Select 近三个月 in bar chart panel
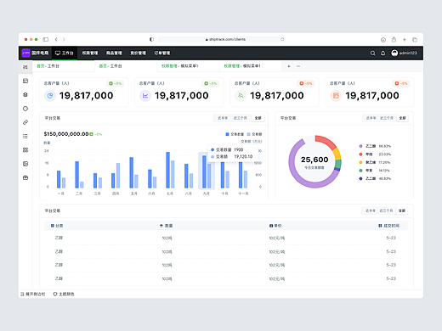The image size is (442, 331). (x=241, y=118)
